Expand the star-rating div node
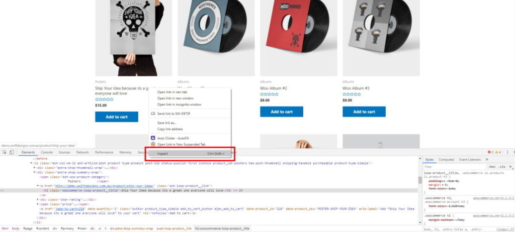Viewport: 515px width, 232px height. (38, 199)
